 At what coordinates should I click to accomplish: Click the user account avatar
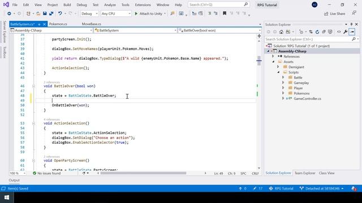point(314,5)
